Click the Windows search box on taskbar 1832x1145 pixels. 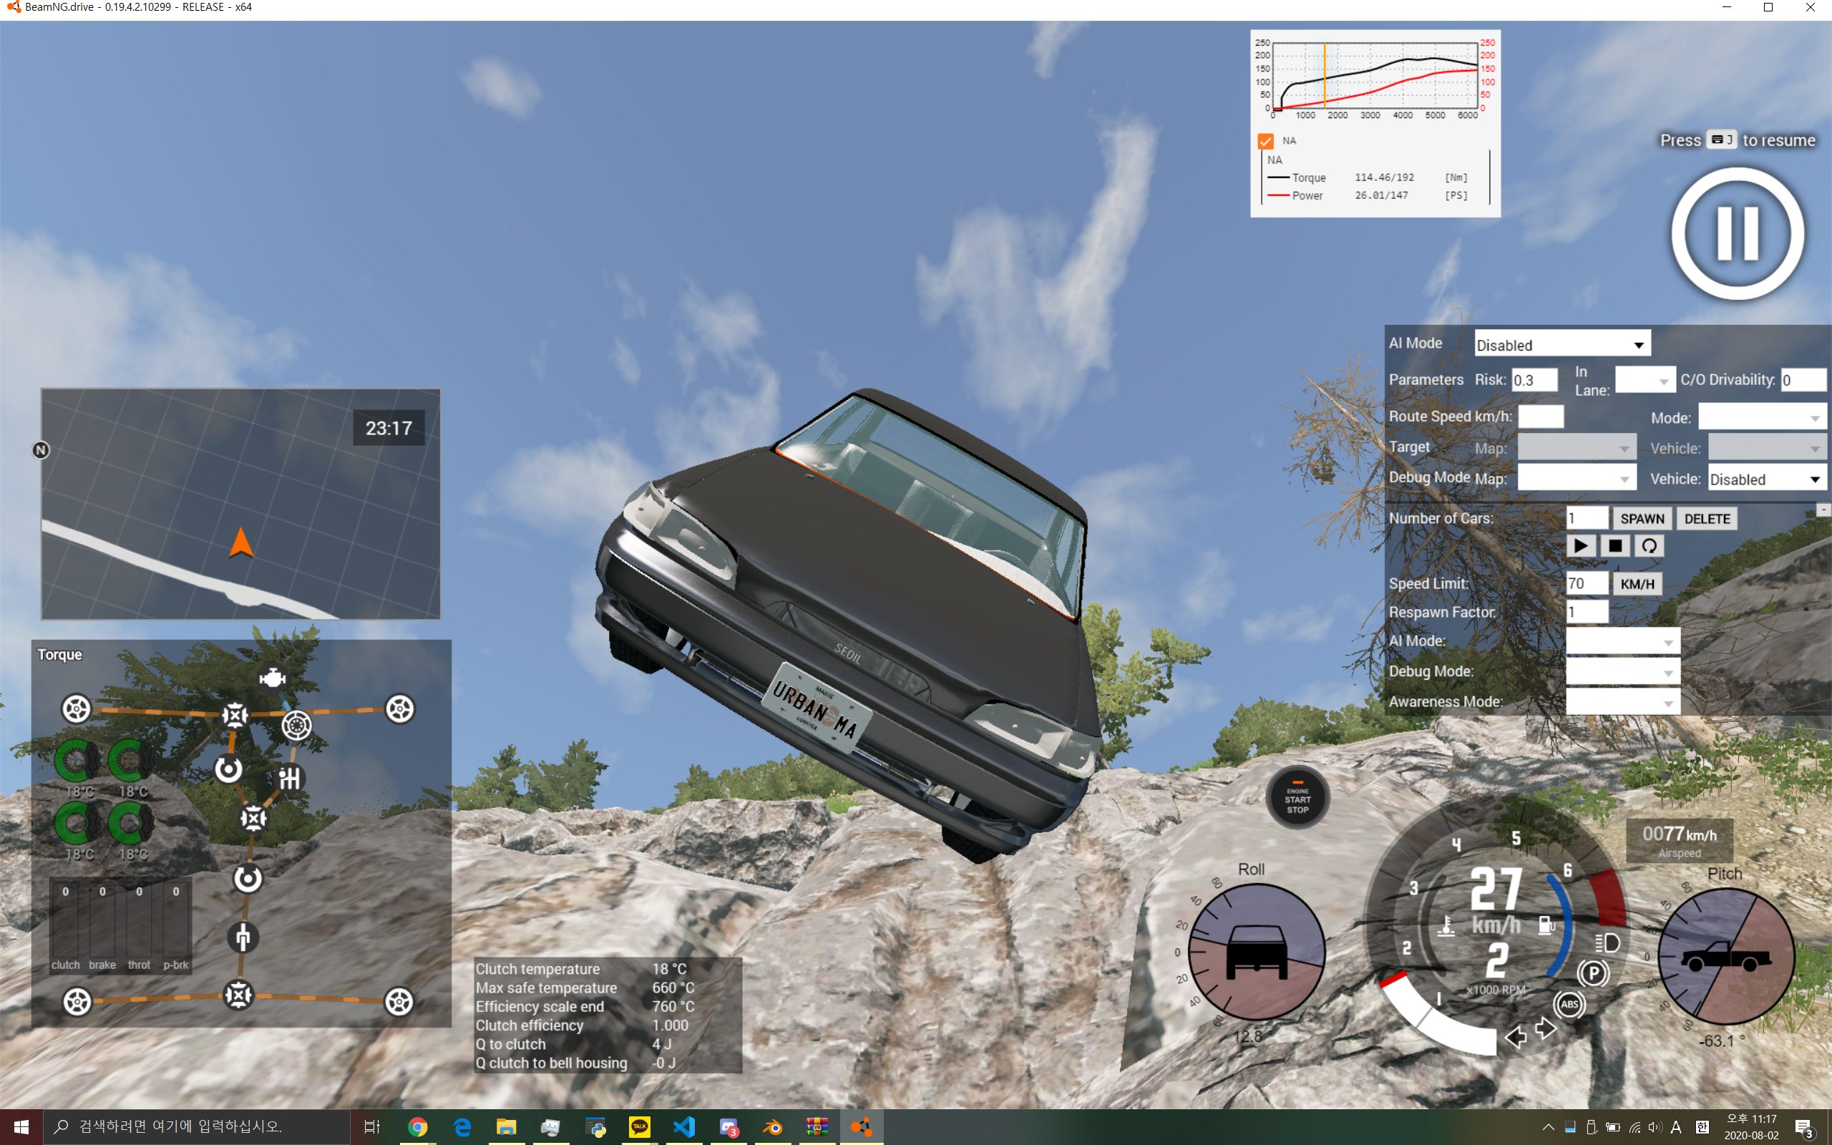click(197, 1127)
